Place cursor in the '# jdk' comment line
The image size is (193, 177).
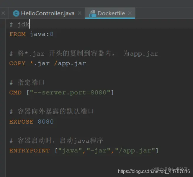coord(20,24)
